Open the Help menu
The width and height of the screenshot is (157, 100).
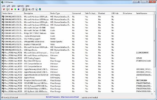(27, 6)
